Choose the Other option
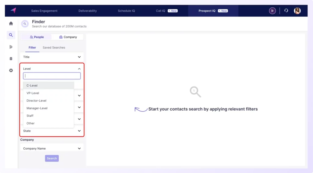 49,123
